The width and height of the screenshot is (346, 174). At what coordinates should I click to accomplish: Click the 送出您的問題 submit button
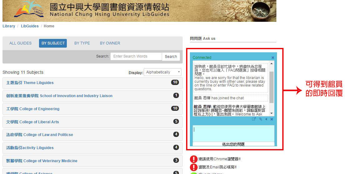[234, 144]
